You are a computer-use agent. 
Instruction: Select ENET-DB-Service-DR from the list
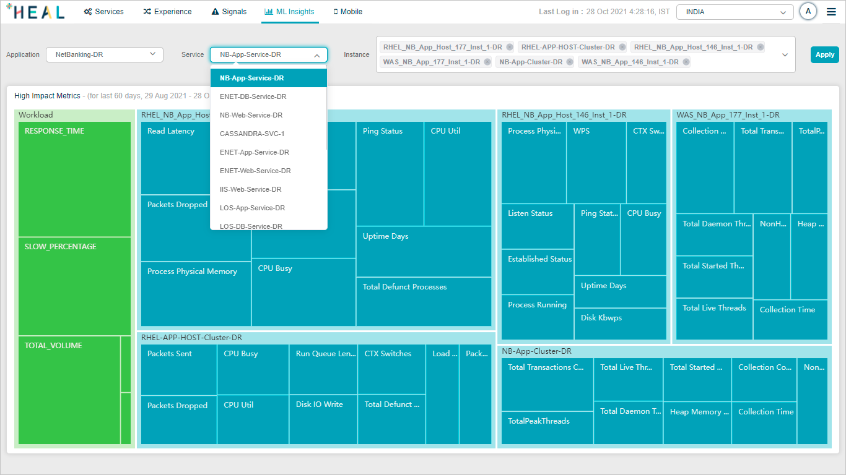253,96
